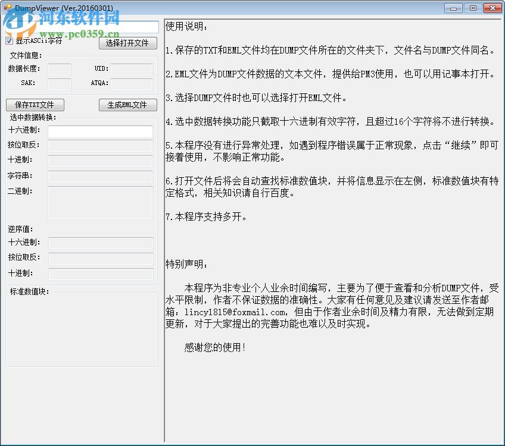This screenshot has width=505, height=446.
Task: Click the 十进制 field under 选中数据转换
Action: 100,161
